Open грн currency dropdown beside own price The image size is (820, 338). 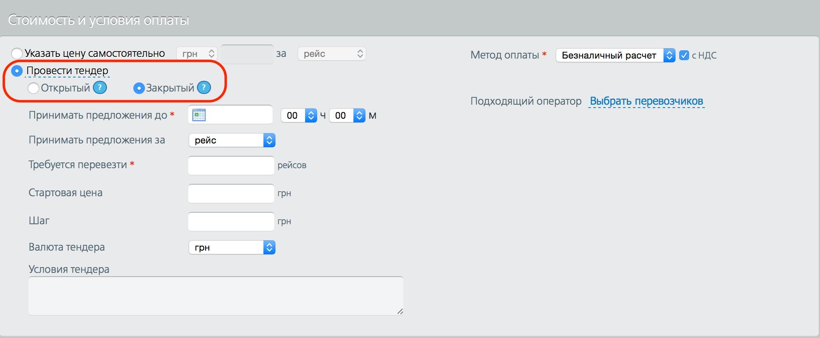(x=197, y=54)
